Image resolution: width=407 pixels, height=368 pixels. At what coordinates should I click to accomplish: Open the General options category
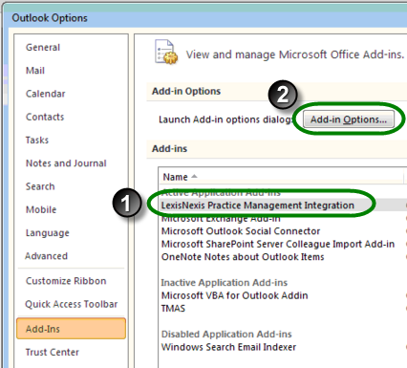coord(43,48)
